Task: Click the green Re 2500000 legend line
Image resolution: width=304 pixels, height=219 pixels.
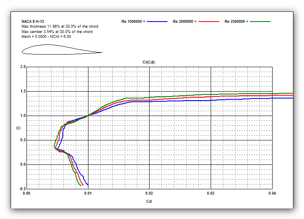Action: (x=260, y=21)
